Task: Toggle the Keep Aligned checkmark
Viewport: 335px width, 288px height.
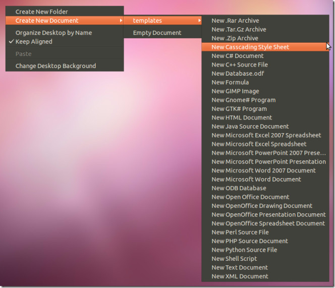Action: click(x=12, y=41)
